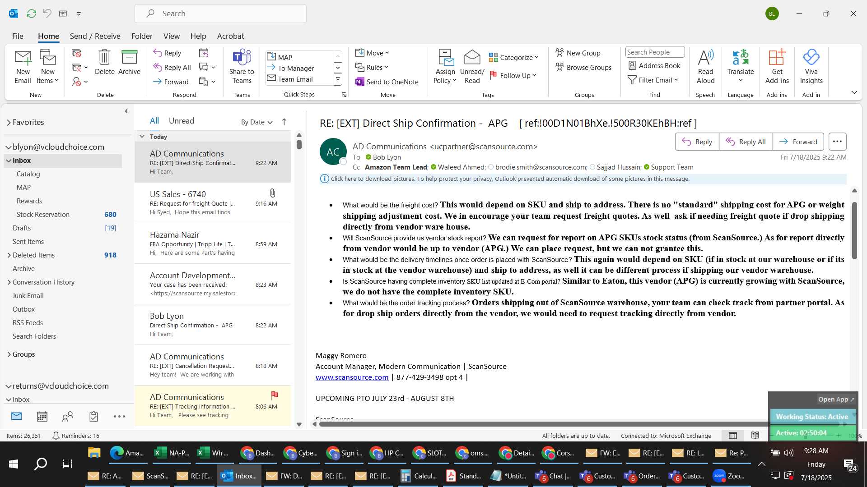Click Browse Groups

pyautogui.click(x=583, y=67)
